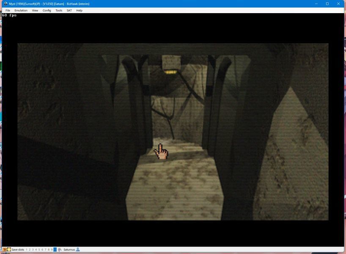Click the stone path ahead in Myst

point(174,179)
